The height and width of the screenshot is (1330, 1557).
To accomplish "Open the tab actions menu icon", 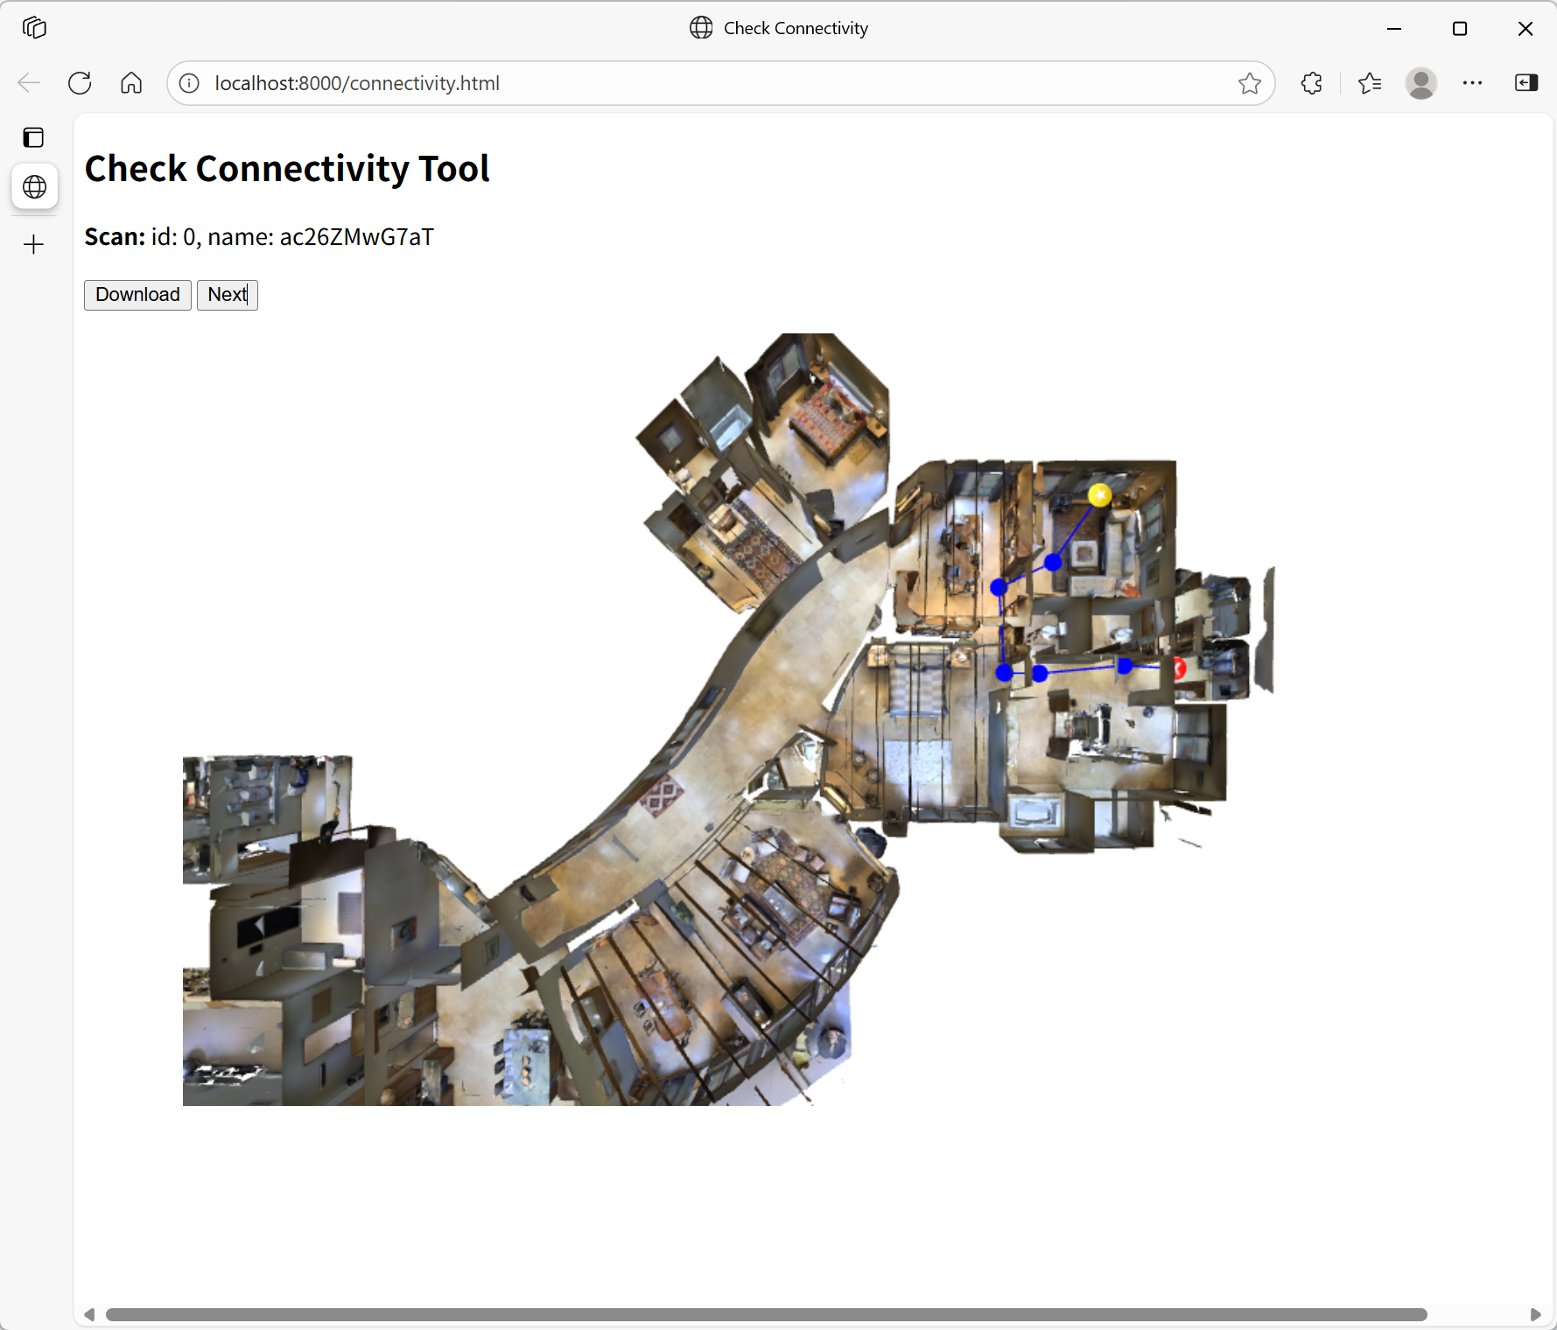I will (34, 137).
